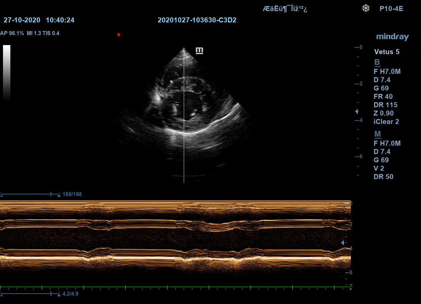Click the freeze snowflake icon
The image size is (421, 304).
366,8
